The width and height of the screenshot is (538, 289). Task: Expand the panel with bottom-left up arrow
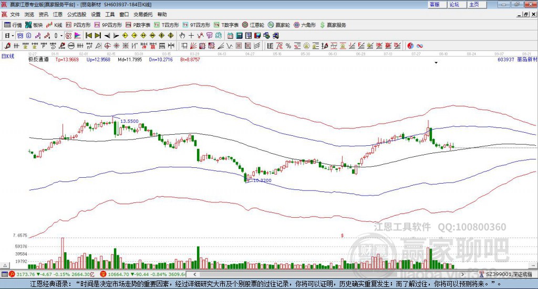pos(5,265)
